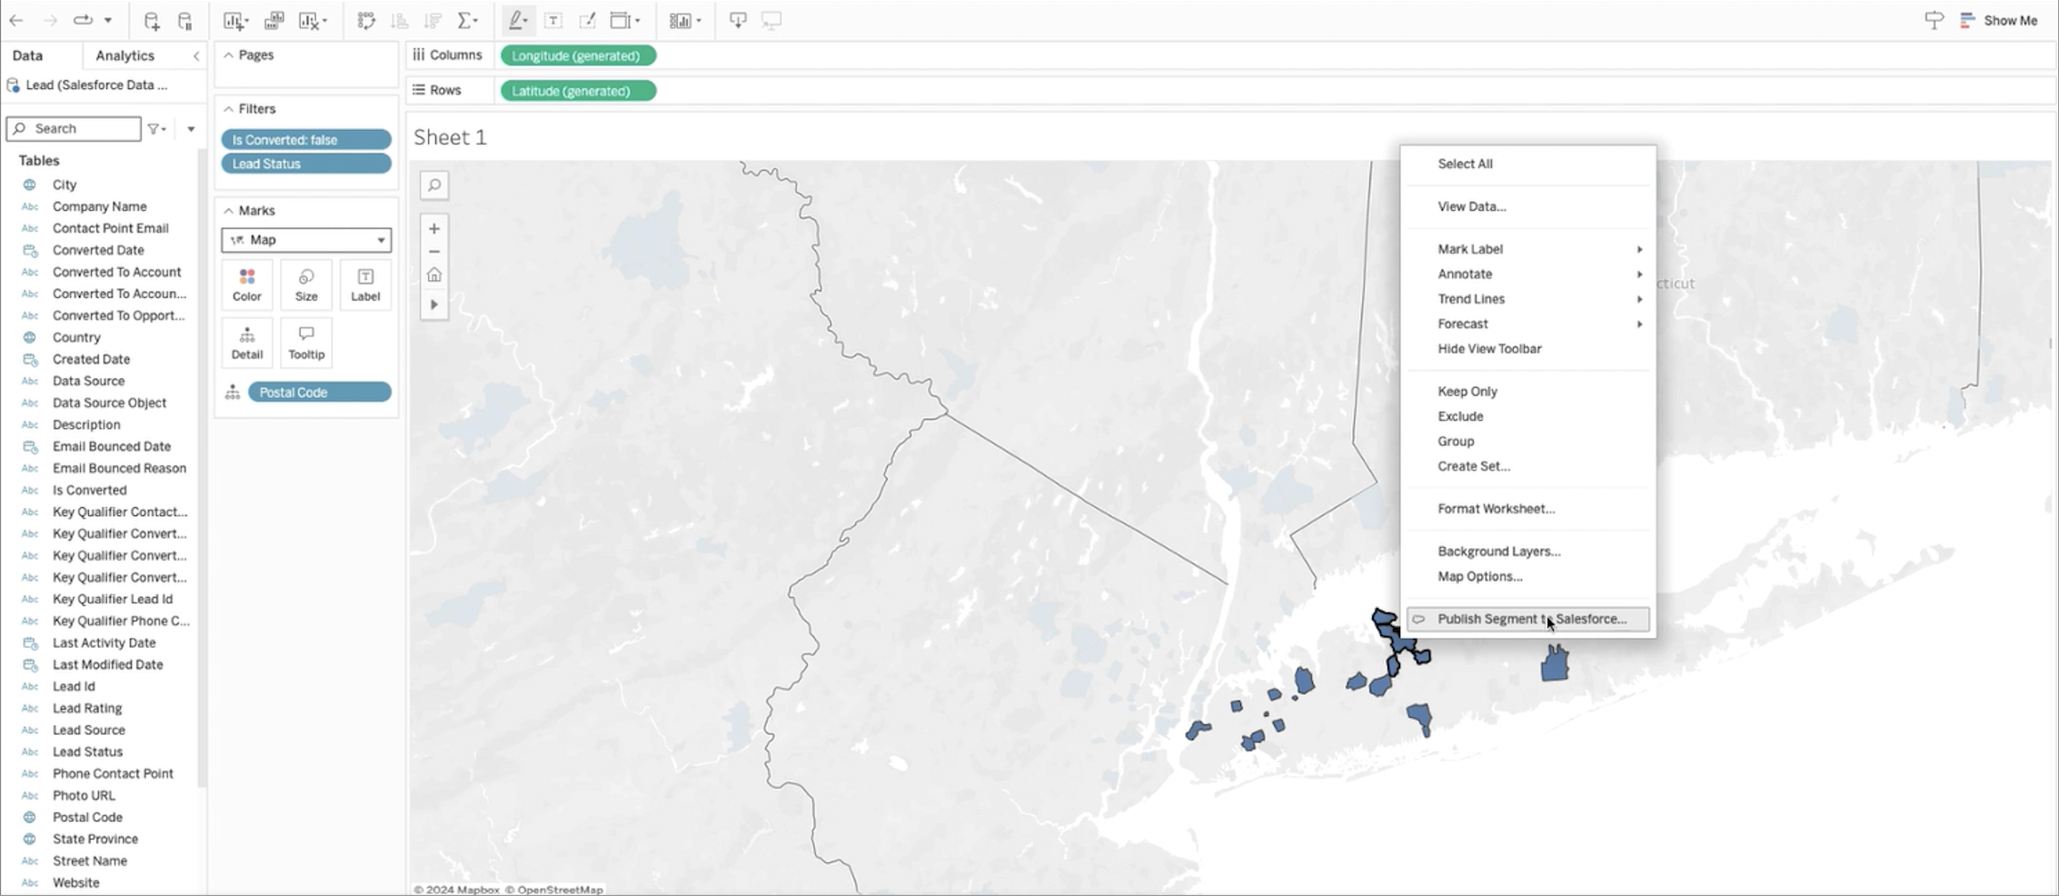Switch to the Analytics tab

pyautogui.click(x=125, y=55)
